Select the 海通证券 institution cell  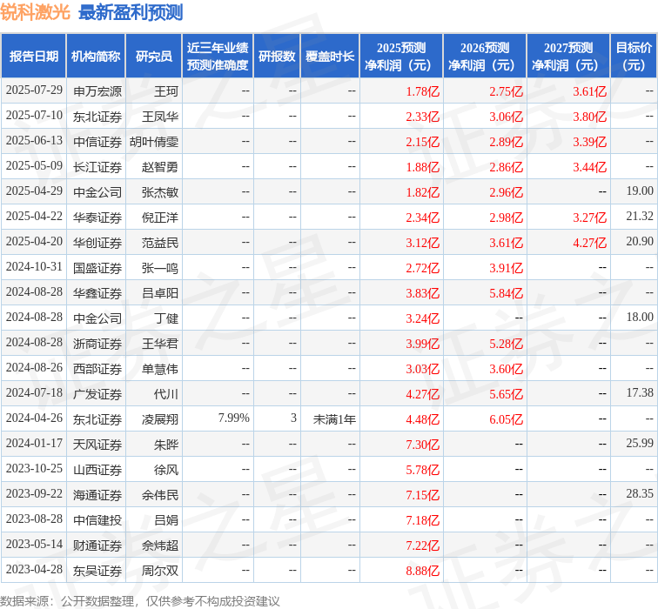click(97, 494)
